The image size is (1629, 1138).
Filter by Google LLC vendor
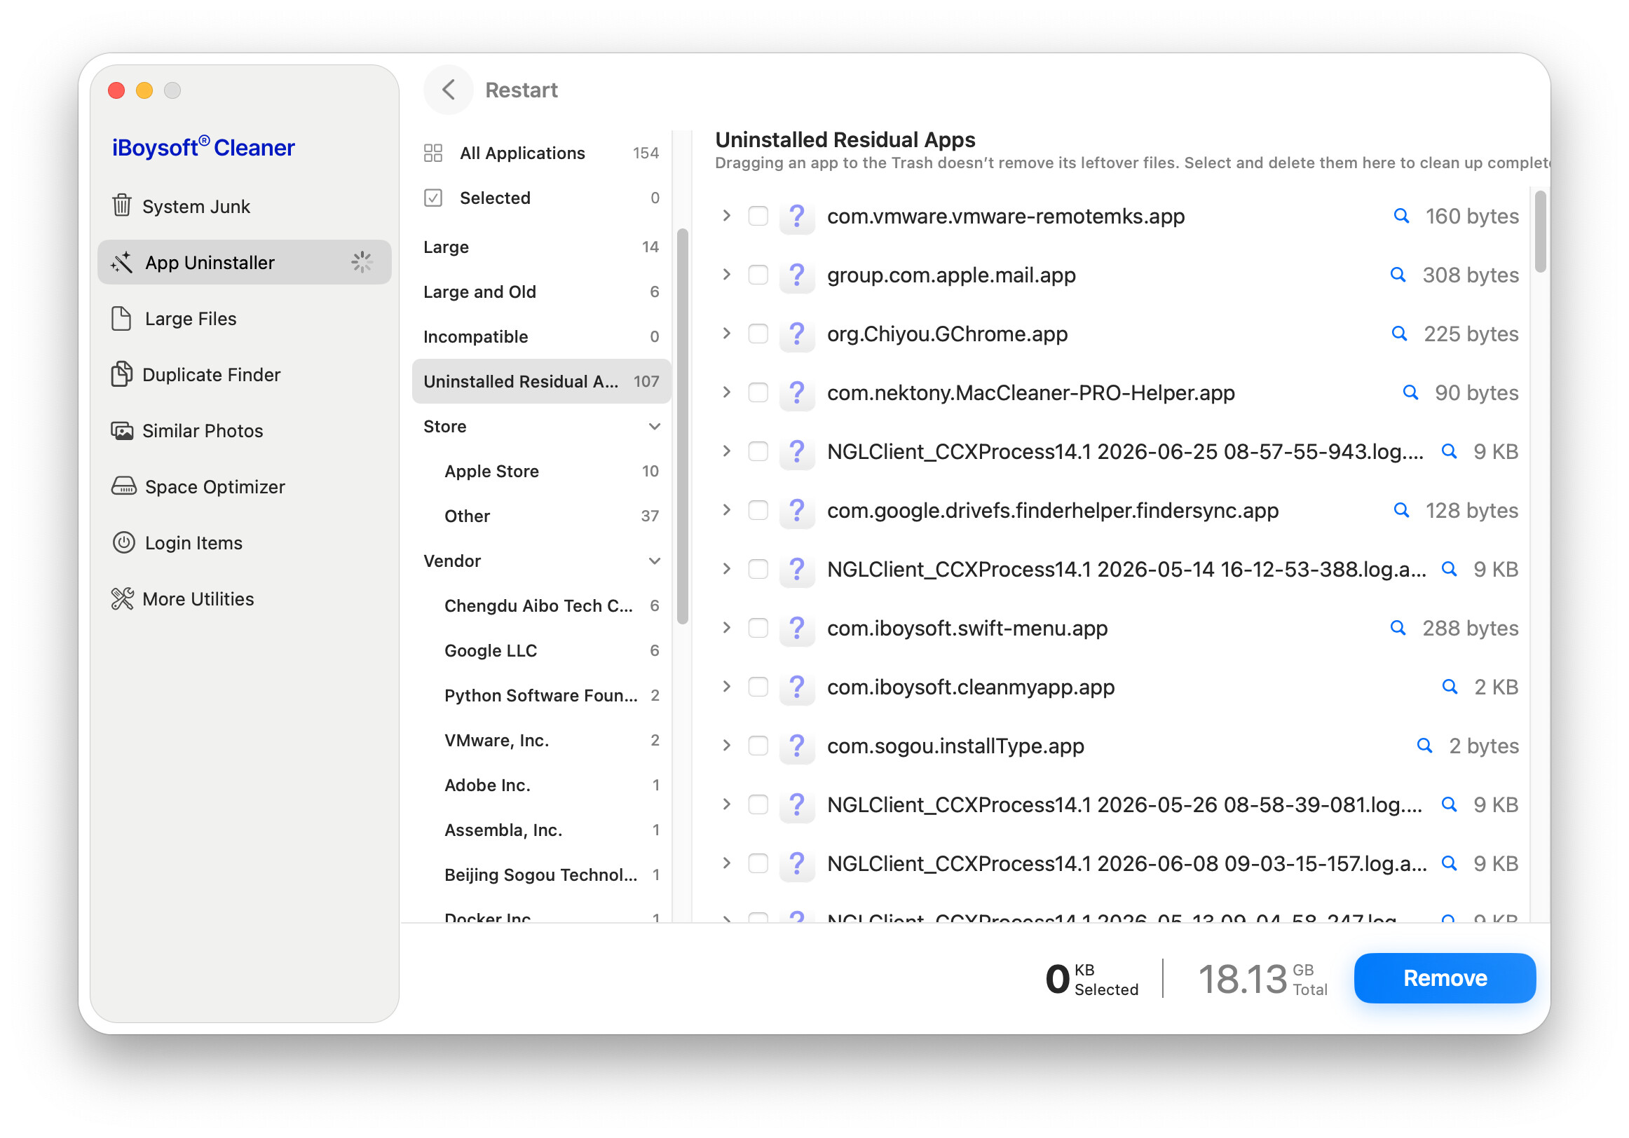point(541,650)
